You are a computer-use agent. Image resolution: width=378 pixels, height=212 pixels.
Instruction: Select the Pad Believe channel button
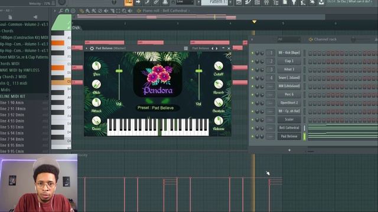(289, 136)
